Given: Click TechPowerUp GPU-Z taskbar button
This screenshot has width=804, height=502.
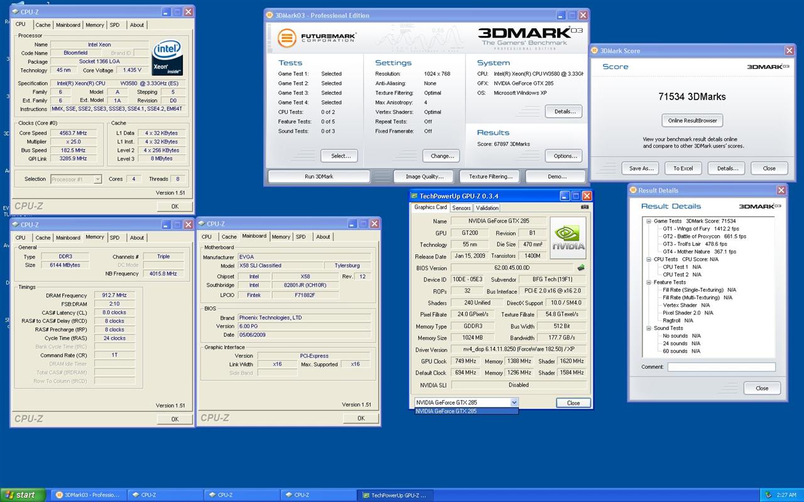Looking at the screenshot, I should pyautogui.click(x=396, y=495).
